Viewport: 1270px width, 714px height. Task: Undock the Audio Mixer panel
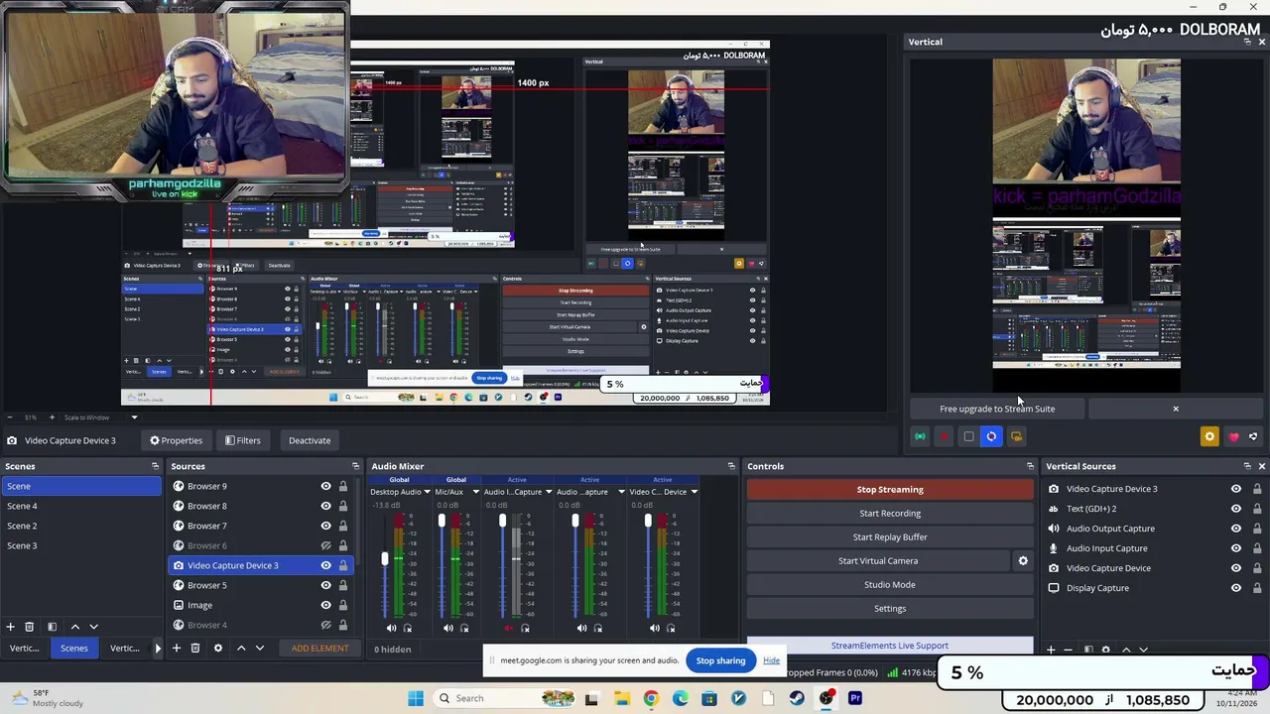click(731, 466)
